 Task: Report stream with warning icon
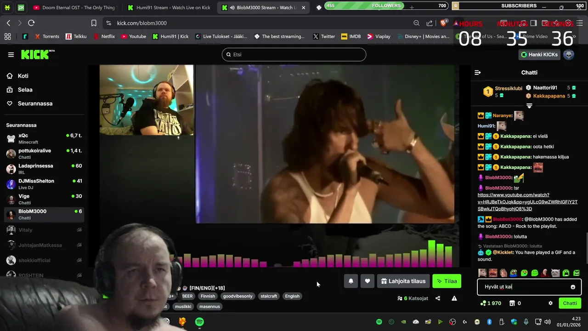(x=454, y=298)
